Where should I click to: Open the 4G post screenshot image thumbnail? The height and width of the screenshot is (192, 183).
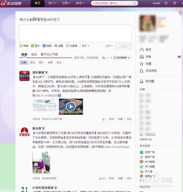click(x=45, y=105)
